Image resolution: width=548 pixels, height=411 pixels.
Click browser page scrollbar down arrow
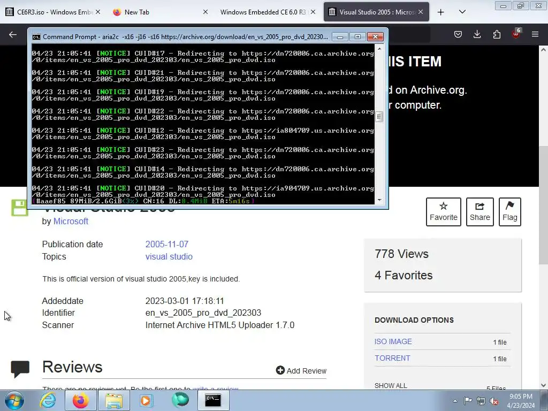(x=543, y=385)
